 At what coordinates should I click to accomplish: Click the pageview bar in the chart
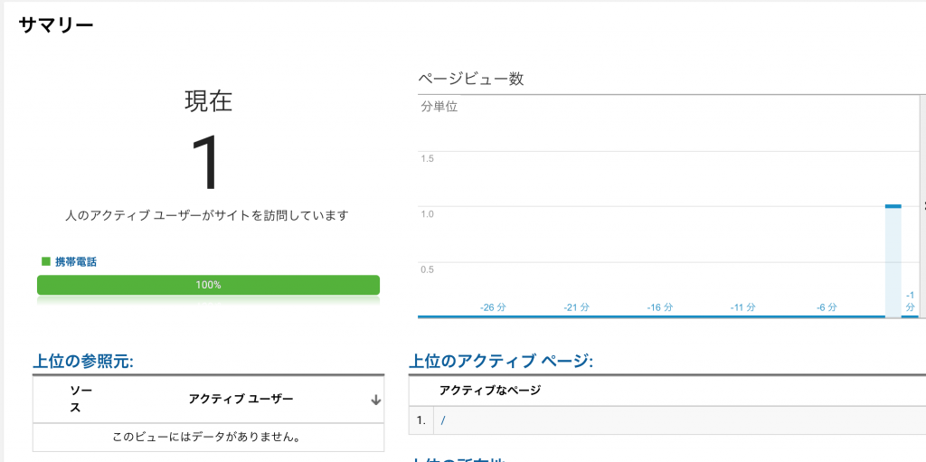point(893,262)
